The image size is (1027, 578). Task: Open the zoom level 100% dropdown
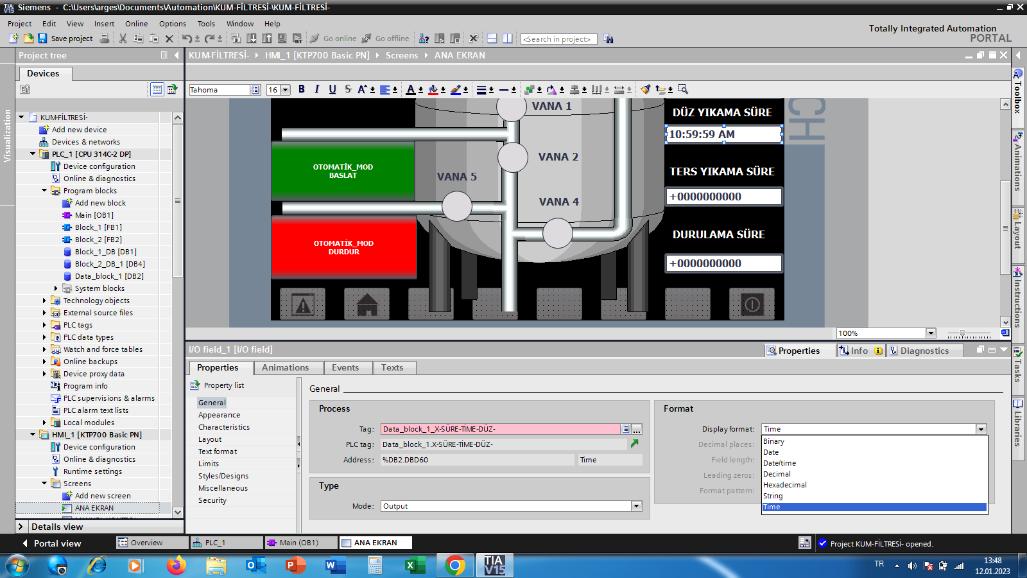click(931, 333)
